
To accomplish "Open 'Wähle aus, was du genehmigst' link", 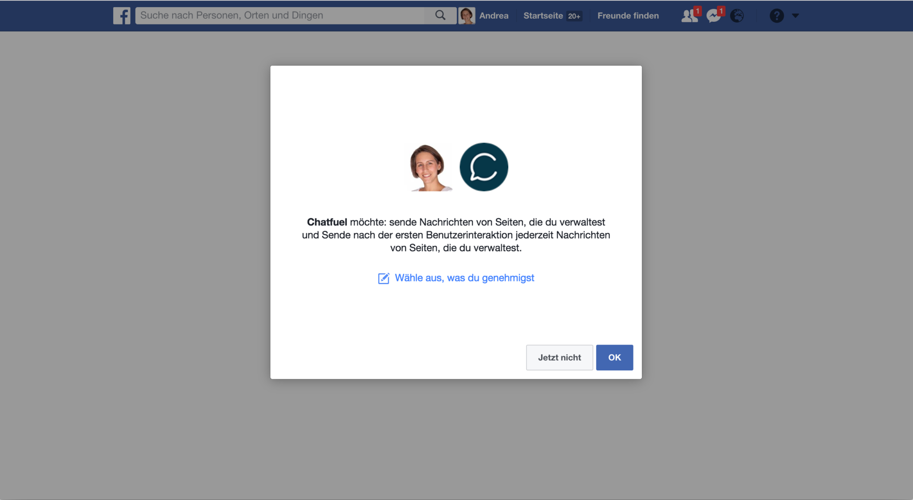I will pos(464,278).
